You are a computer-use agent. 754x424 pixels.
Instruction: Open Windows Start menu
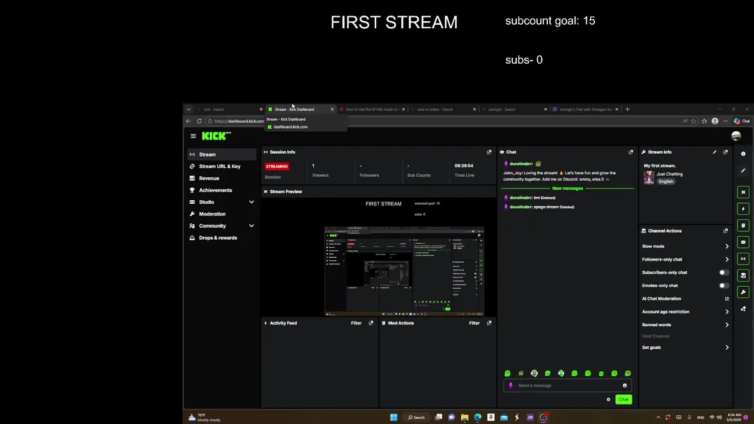point(393,418)
